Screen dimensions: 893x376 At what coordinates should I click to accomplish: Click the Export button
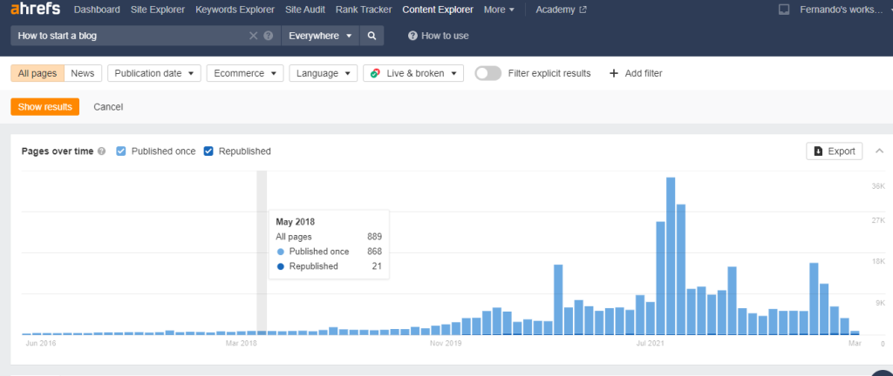coord(835,151)
